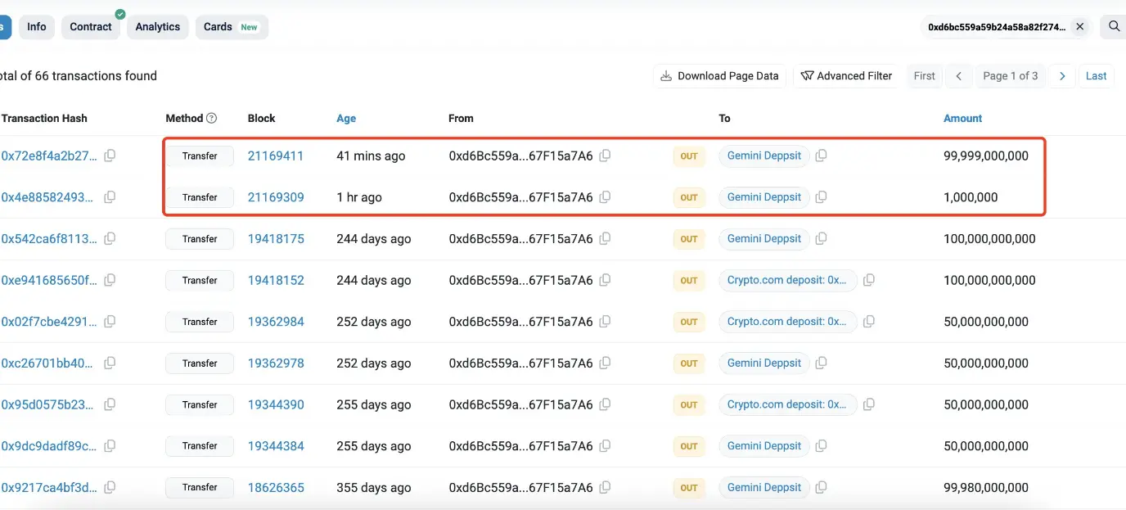Click amount 1,000,000

click(971, 197)
